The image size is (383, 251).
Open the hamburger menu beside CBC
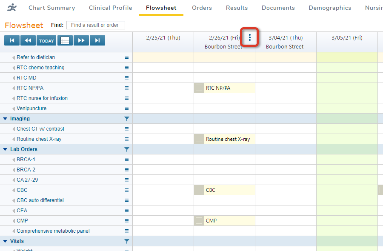126,190
